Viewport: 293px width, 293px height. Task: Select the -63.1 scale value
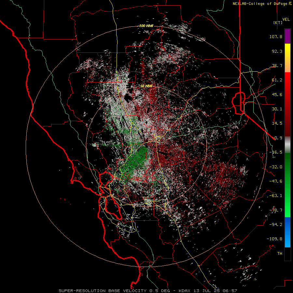pyautogui.click(x=276, y=196)
